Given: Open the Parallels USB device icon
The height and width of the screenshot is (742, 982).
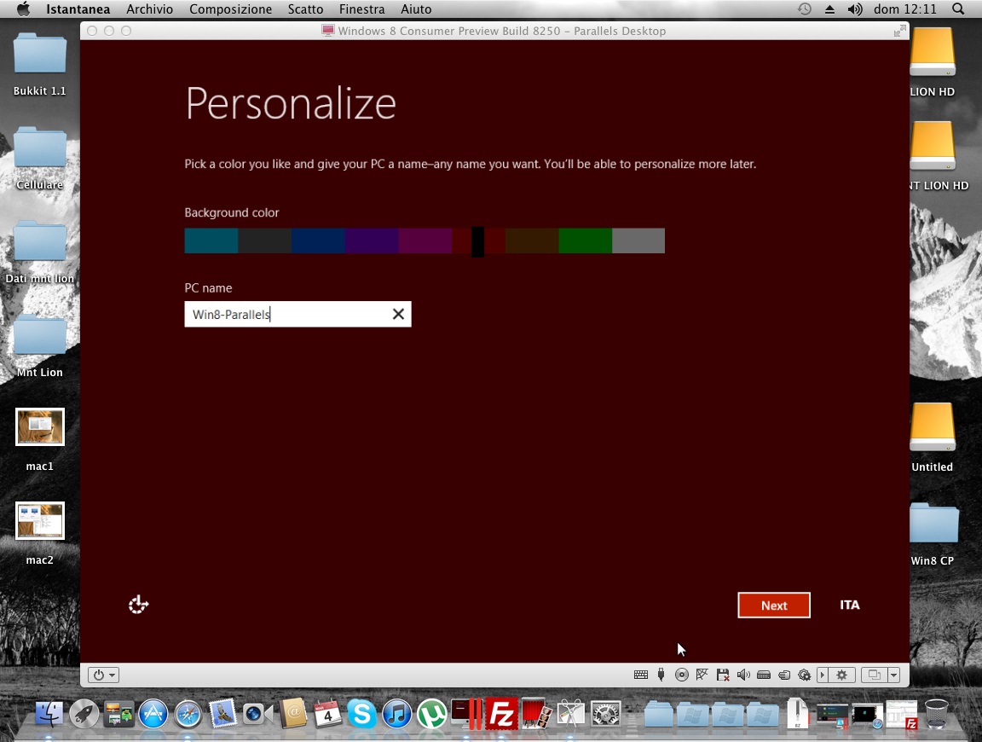Looking at the screenshot, I should point(661,675).
